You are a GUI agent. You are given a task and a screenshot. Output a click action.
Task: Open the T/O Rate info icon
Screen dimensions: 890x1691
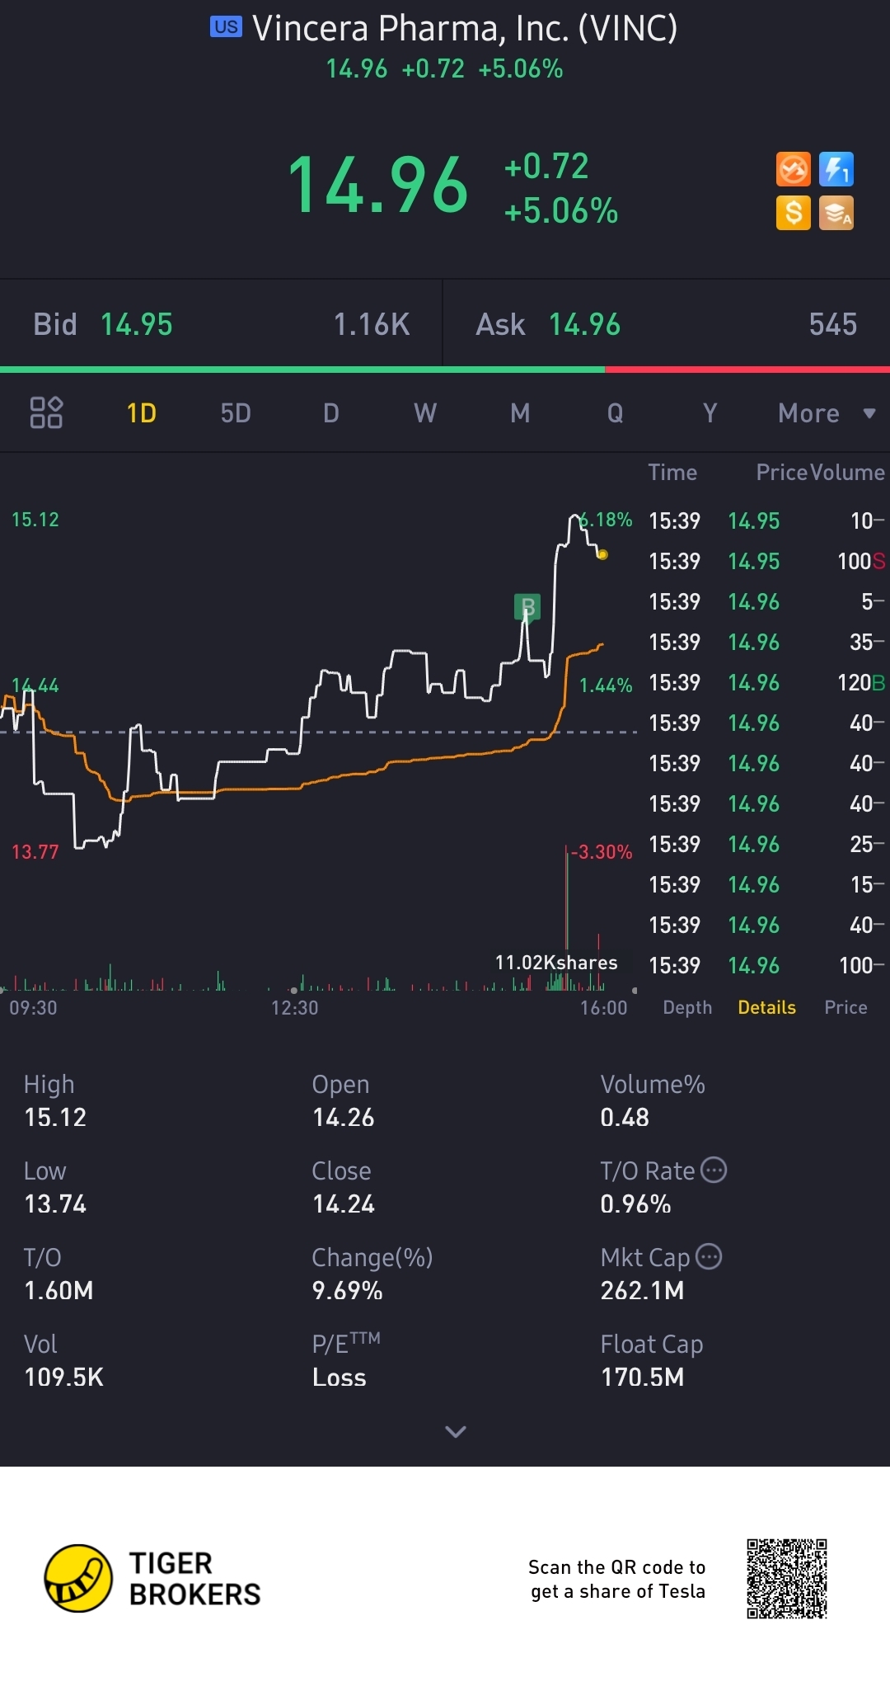714,1170
